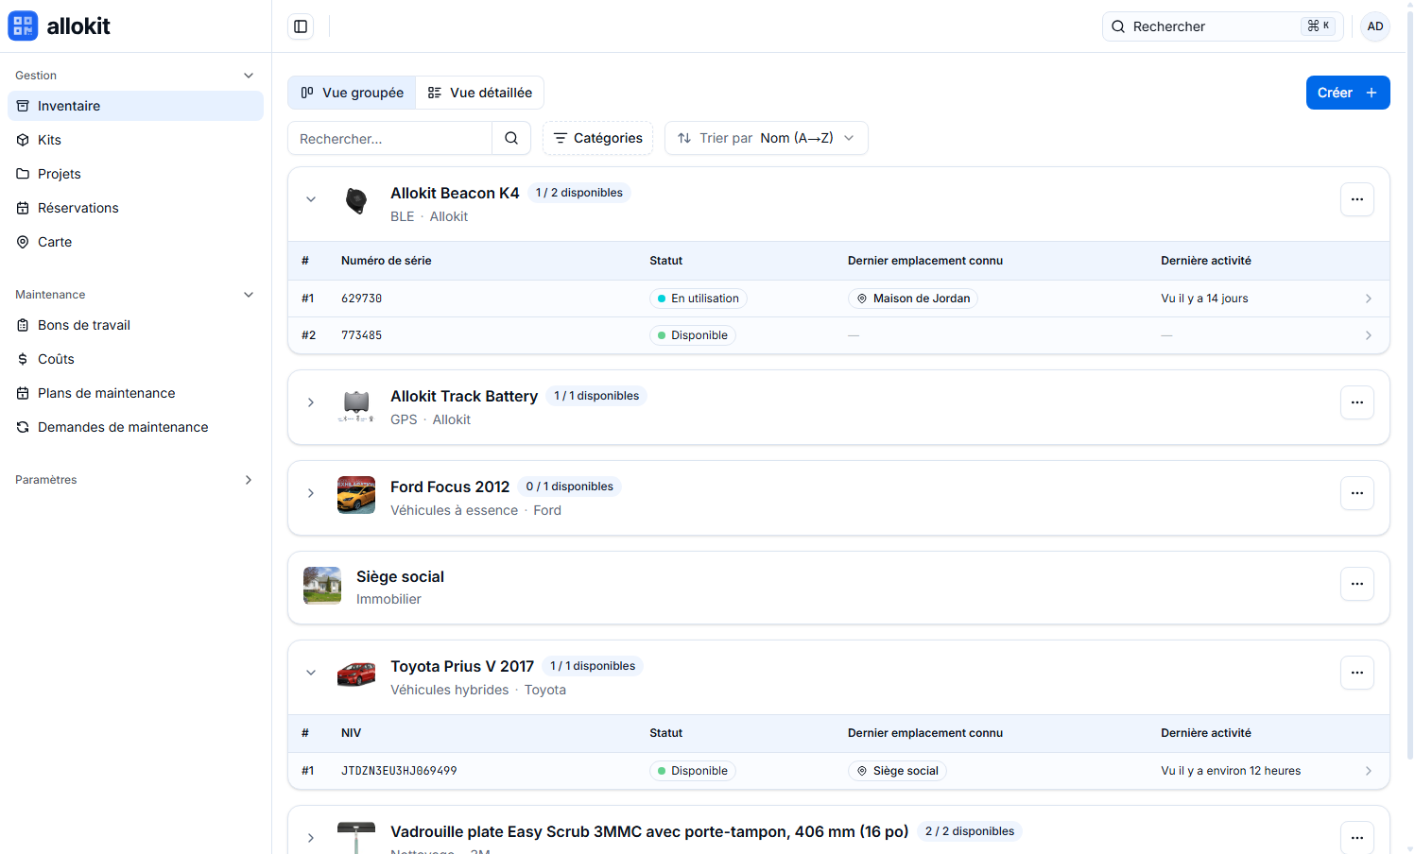This screenshot has width=1415, height=854.
Task: Expand the Vadrouille plate Easy Scrub group
Action: pyautogui.click(x=311, y=838)
